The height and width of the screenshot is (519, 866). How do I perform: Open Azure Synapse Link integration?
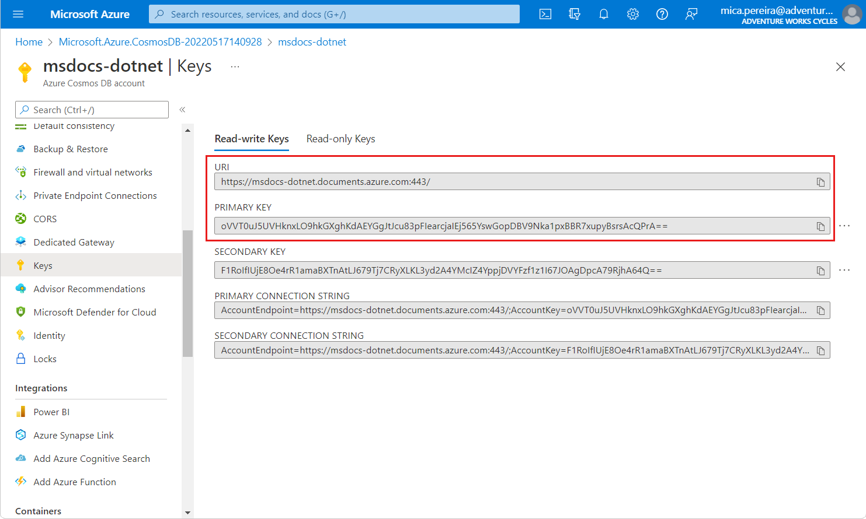[x=74, y=436]
